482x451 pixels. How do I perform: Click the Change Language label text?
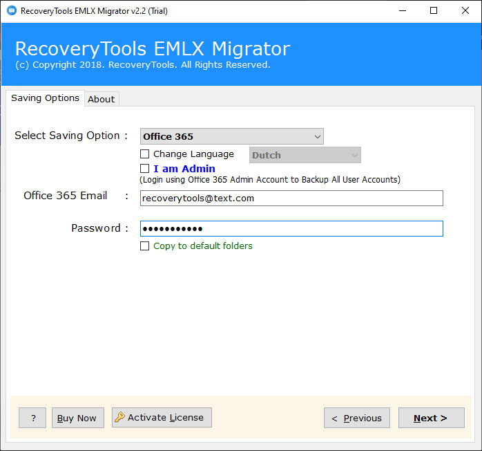coord(193,154)
